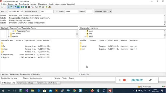Click the Contraseña password field

[x=71, y=11]
